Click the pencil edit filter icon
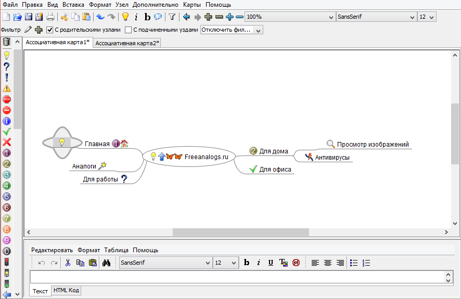 tap(28, 30)
